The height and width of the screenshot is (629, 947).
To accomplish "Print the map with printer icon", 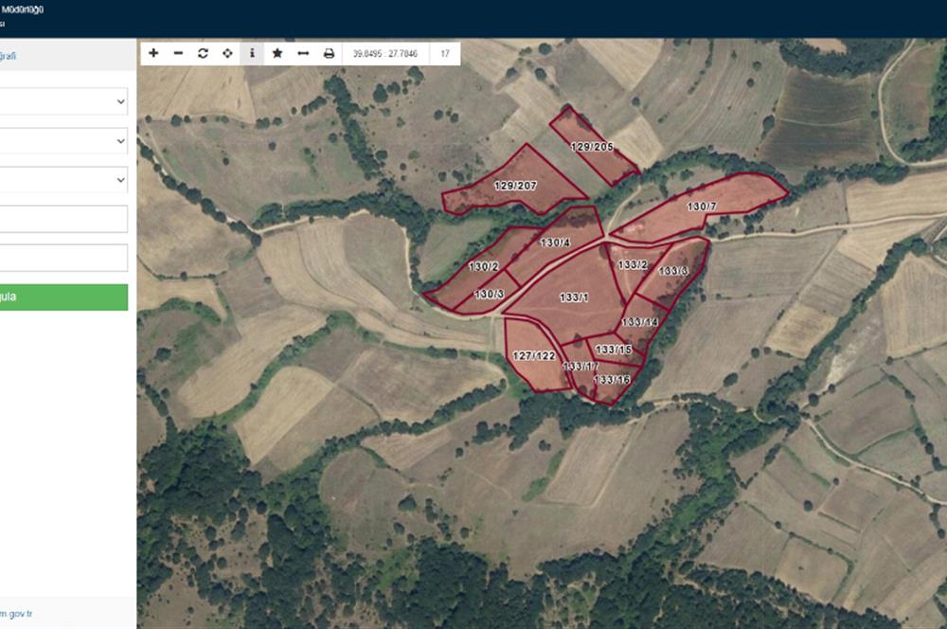I will click(x=329, y=53).
